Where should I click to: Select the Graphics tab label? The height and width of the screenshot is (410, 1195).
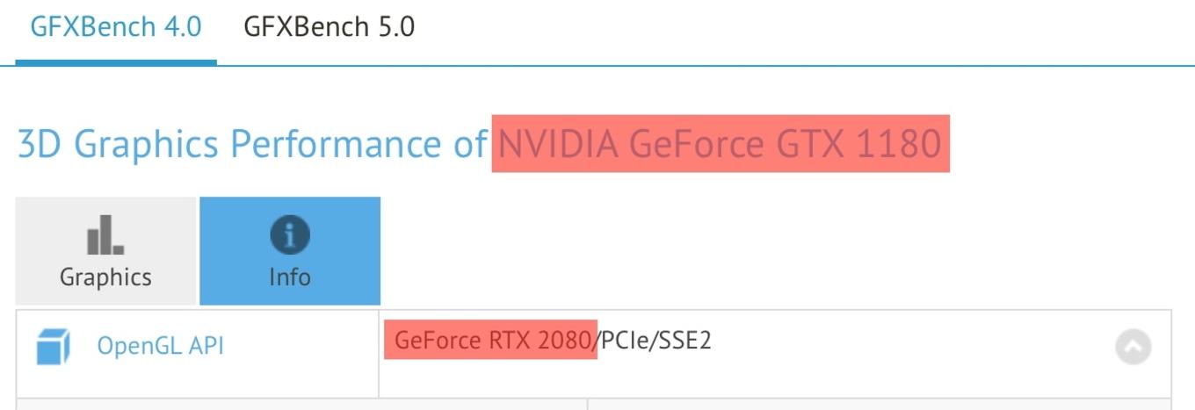105,277
